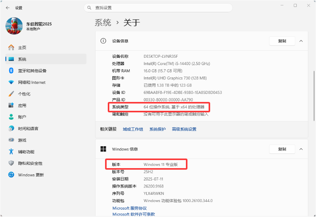Open 时间和语言 settings page

point(28,129)
